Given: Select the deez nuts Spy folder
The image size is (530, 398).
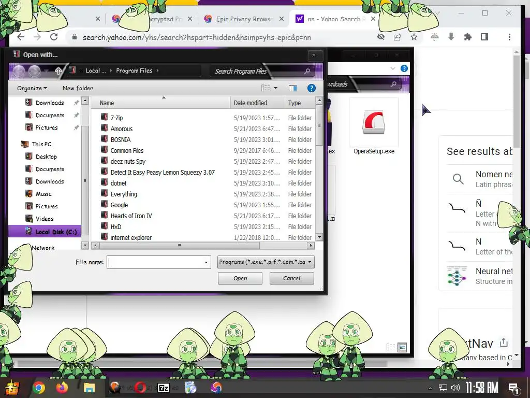Looking at the screenshot, I should coord(128,162).
